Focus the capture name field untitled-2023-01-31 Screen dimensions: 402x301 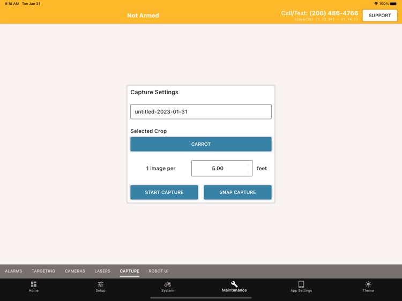click(x=201, y=112)
